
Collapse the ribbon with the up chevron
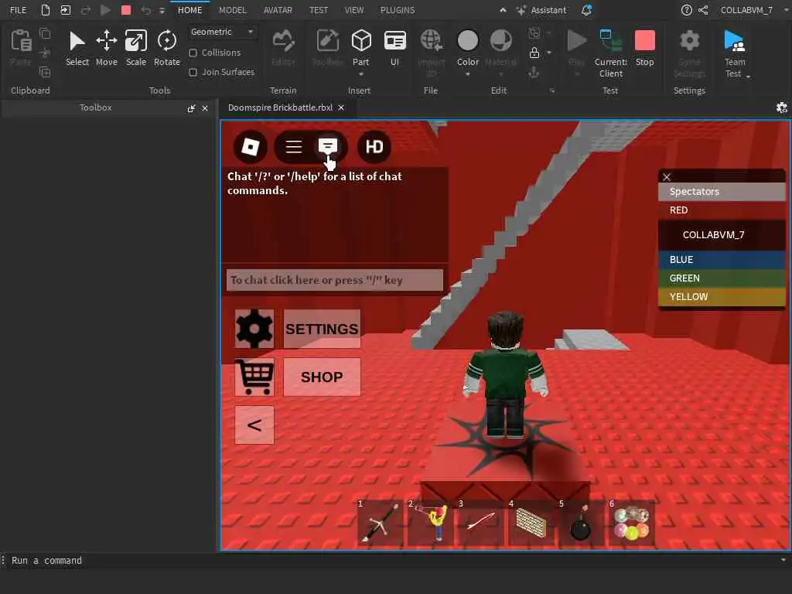click(503, 10)
